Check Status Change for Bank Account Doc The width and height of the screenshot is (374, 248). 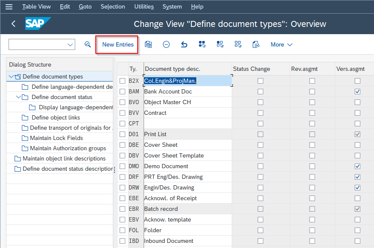(x=260, y=91)
